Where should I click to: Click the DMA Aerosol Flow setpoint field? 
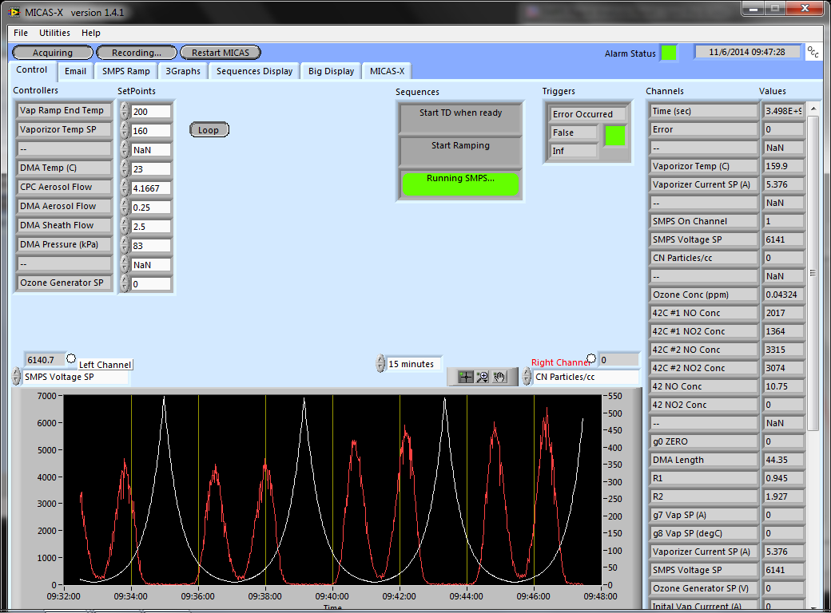151,208
